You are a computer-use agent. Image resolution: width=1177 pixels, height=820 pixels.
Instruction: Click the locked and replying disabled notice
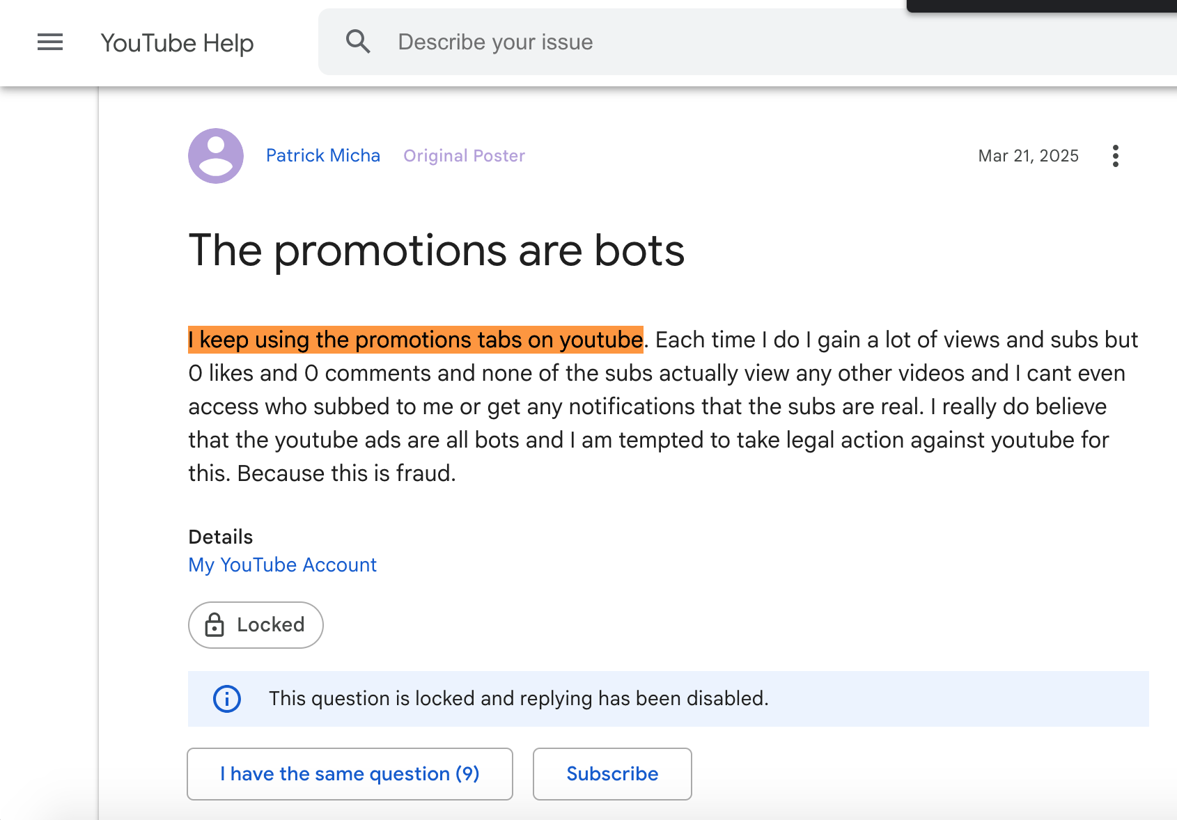point(518,698)
